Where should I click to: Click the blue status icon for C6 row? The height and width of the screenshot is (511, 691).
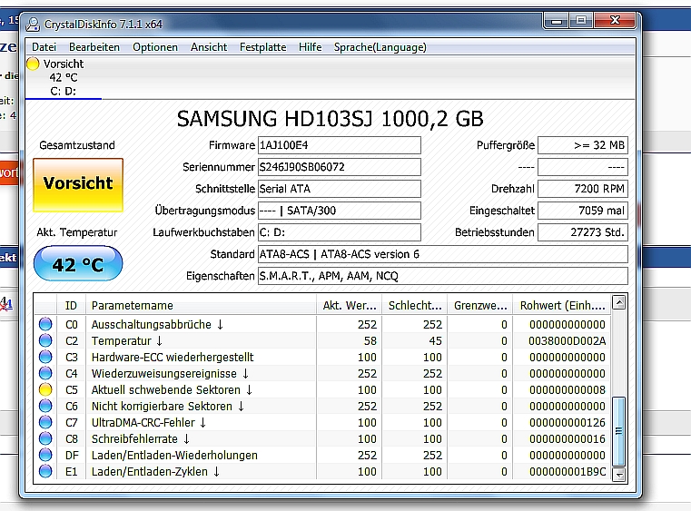(45, 406)
